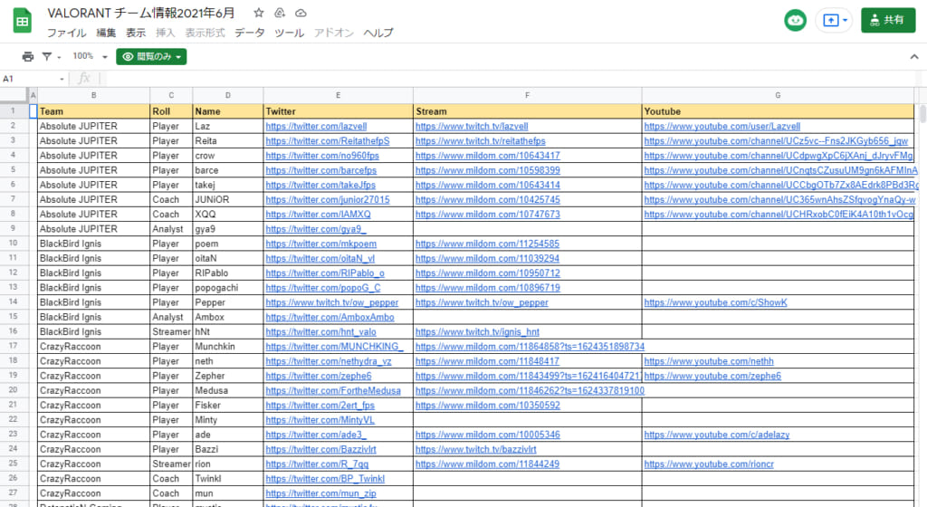927x507 pixels.
Task: Open mildom.com/10643417 link for crow
Action: tap(487, 156)
